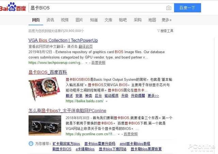Click the search input field

(97, 8)
